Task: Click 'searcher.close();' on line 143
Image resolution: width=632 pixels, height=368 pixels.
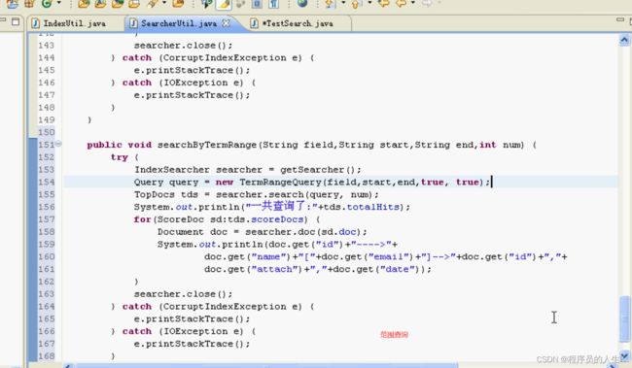Action: coord(184,46)
